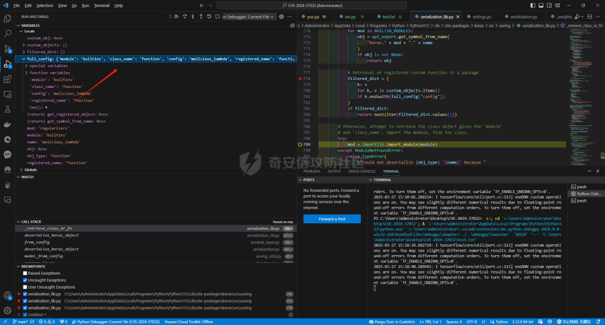Open the File menu
This screenshot has width=605, height=325.
[17, 6]
